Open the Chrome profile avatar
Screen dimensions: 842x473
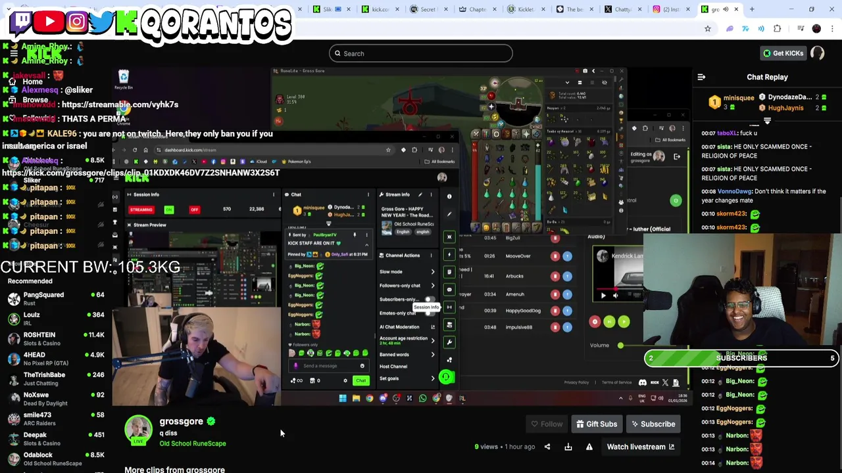pos(816,28)
